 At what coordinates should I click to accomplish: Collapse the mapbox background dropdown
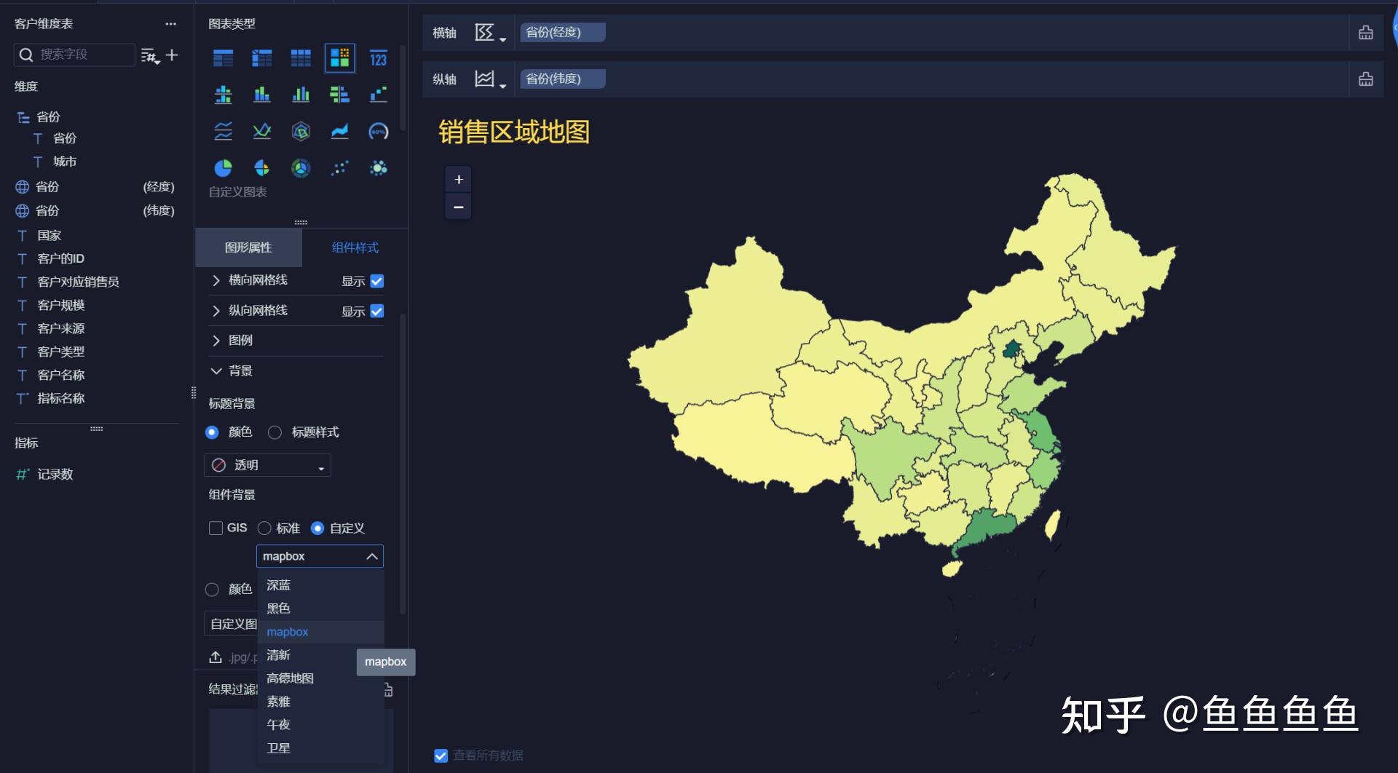pos(372,555)
